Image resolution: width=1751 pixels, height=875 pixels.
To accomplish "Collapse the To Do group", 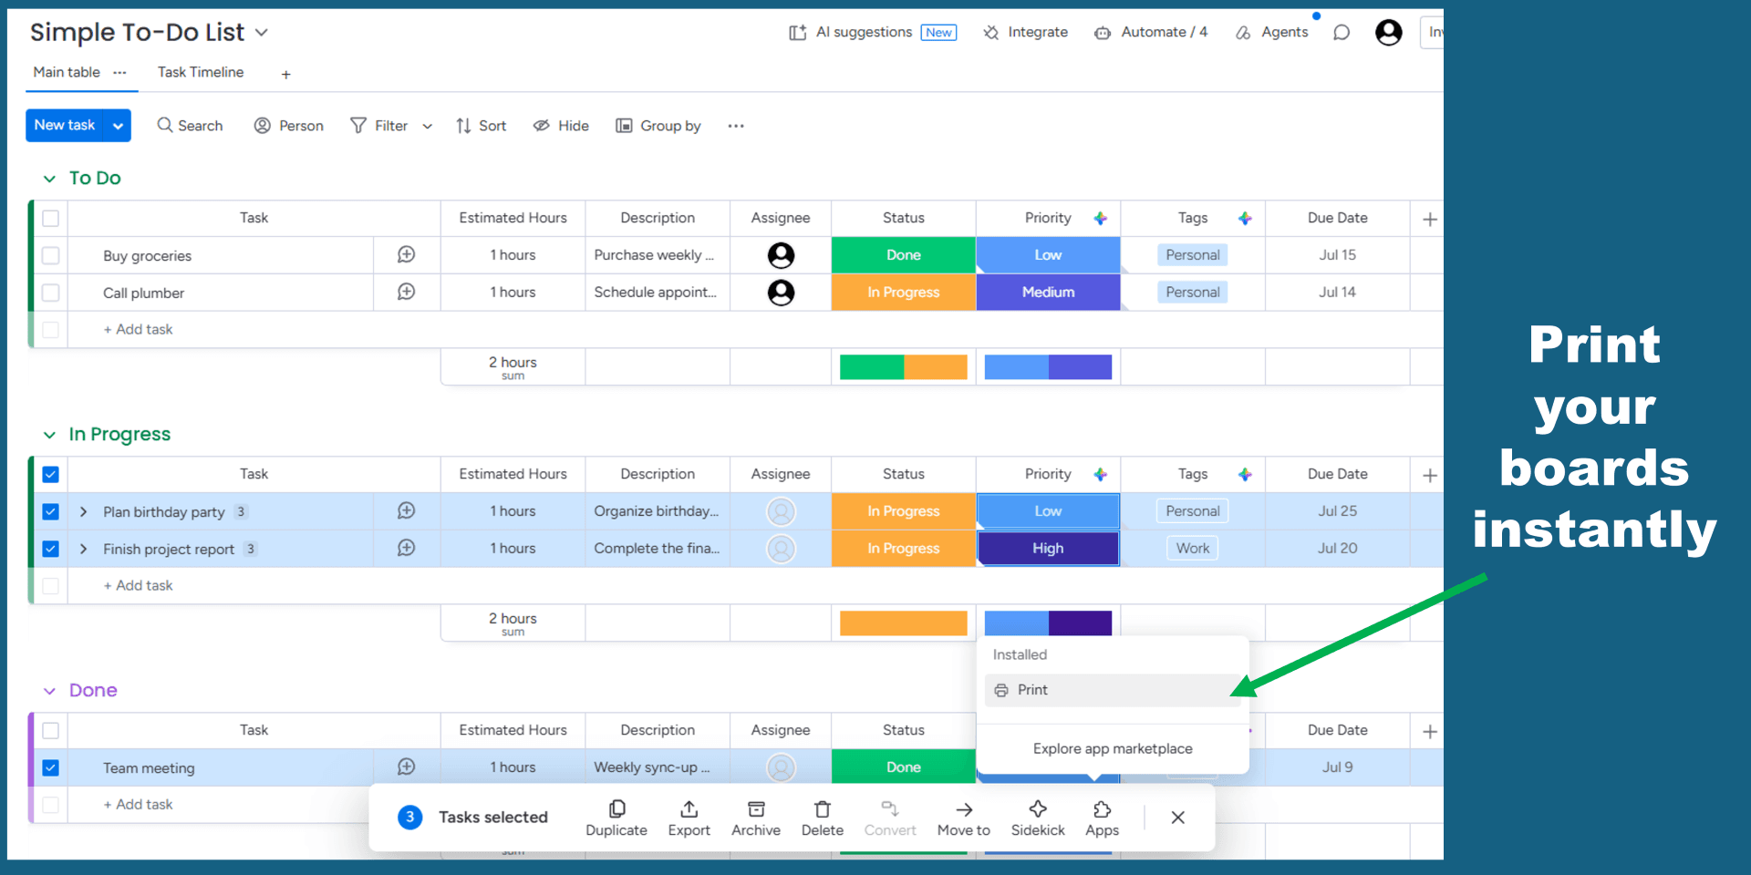I will [x=49, y=179].
